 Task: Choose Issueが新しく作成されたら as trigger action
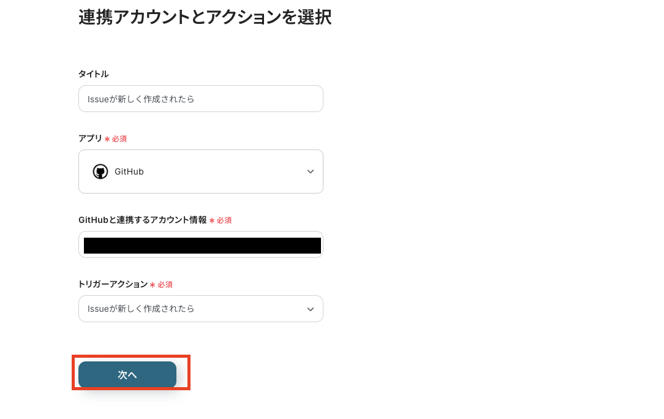(201, 309)
